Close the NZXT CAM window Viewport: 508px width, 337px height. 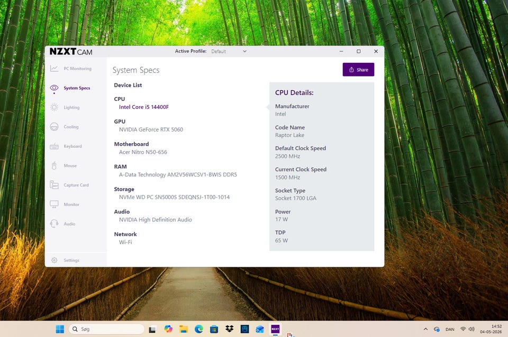[376, 51]
